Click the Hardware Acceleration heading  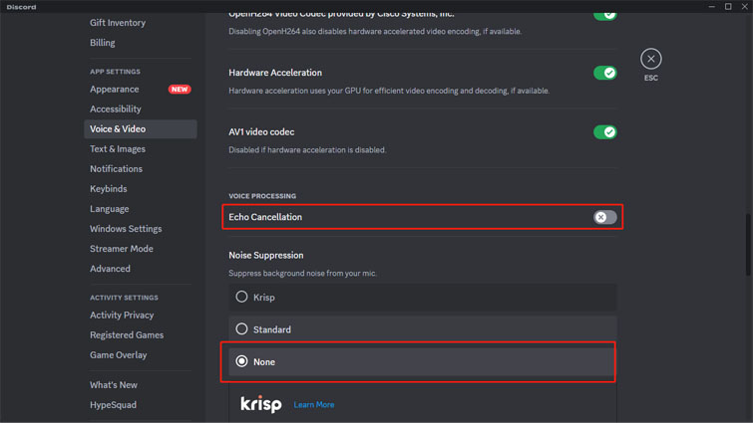[275, 73]
